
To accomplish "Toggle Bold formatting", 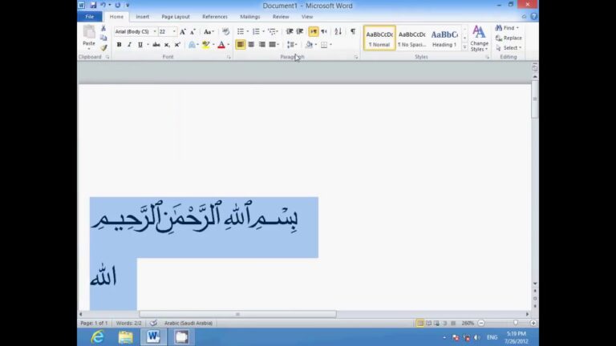I will [x=119, y=45].
